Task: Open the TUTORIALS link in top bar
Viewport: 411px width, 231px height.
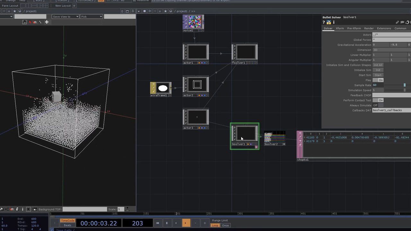Action: coord(85,1)
